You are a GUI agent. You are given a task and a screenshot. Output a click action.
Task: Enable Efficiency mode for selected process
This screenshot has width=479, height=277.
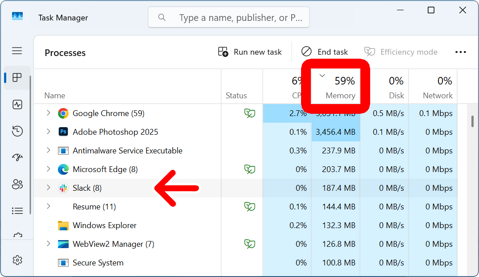[x=401, y=52]
